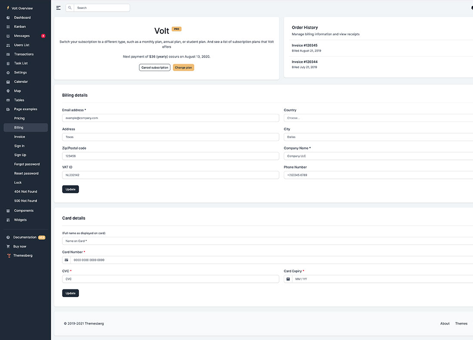
Task: Click the Change plan button
Action: pos(183,67)
